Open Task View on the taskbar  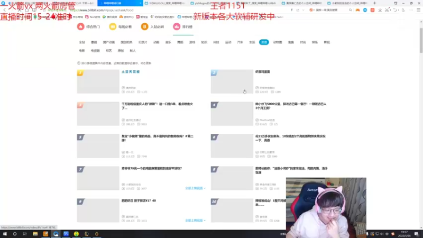[25, 234]
